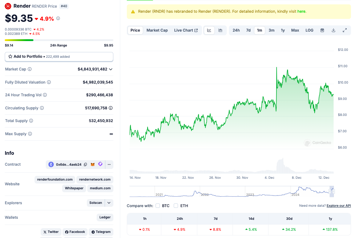Switch to candlestick chart view

221,30
